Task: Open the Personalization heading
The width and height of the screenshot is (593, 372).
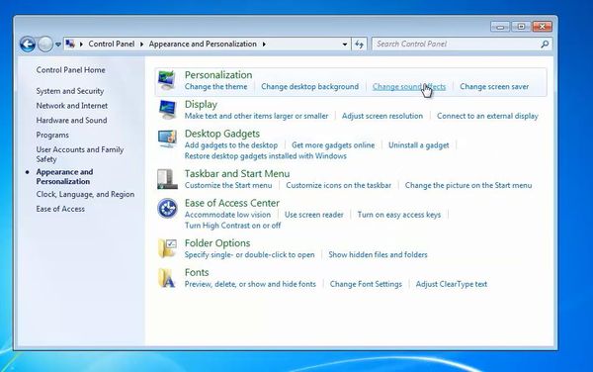Action: pyautogui.click(x=218, y=75)
